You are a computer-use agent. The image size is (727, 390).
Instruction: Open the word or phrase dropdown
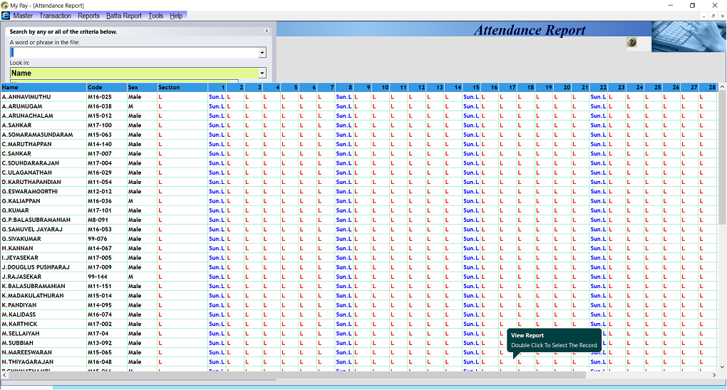(x=262, y=53)
